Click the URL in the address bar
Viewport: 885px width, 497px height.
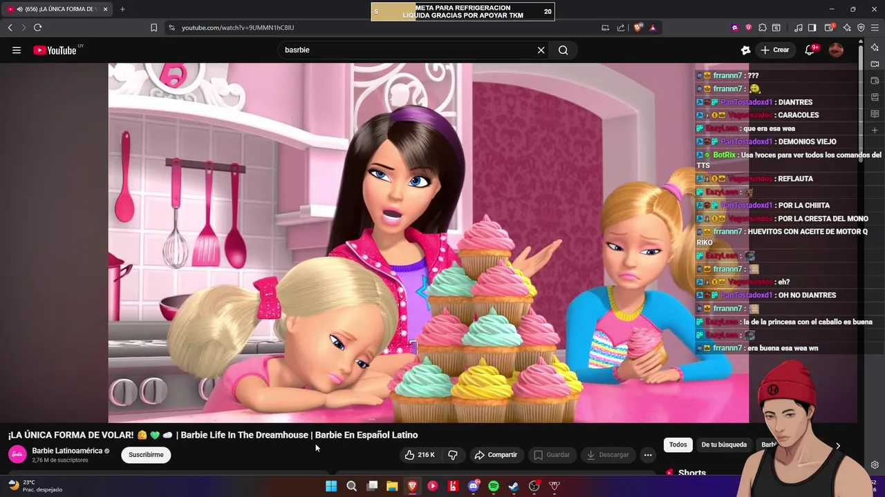pyautogui.click(x=238, y=28)
